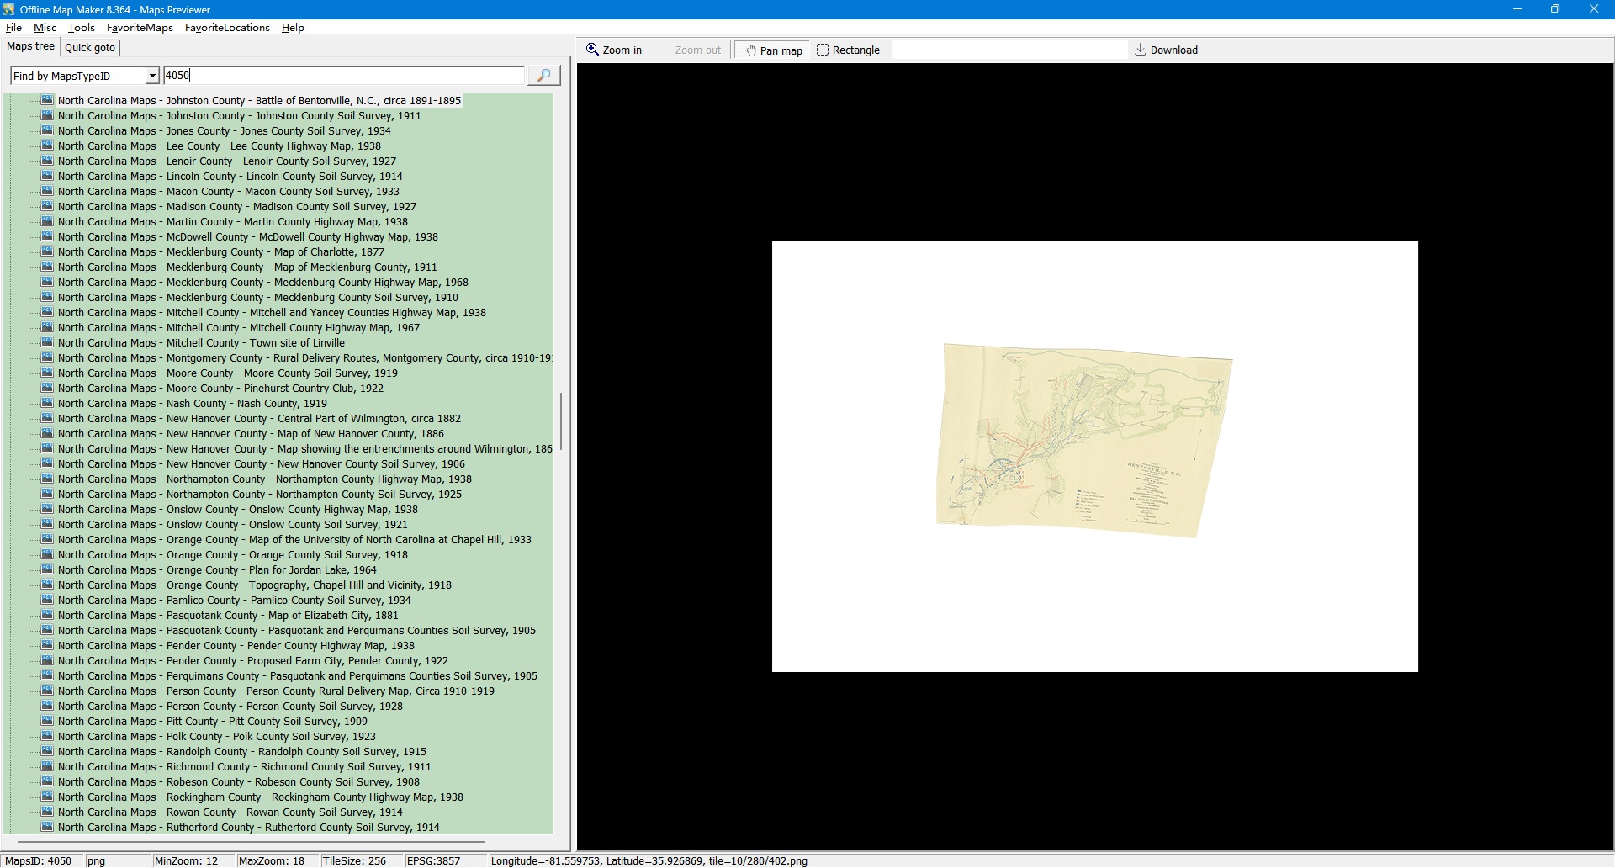Click the icon beside Pinehurst Country Club, 1922
Image resolution: width=1615 pixels, height=868 pixels.
48,389
